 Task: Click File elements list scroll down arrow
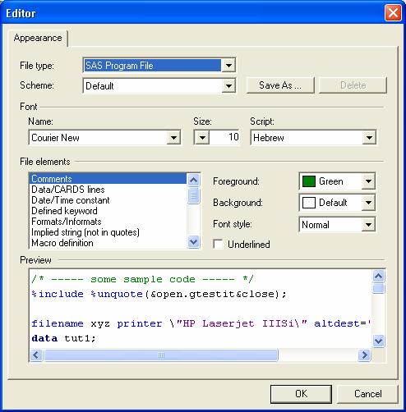[x=193, y=242]
